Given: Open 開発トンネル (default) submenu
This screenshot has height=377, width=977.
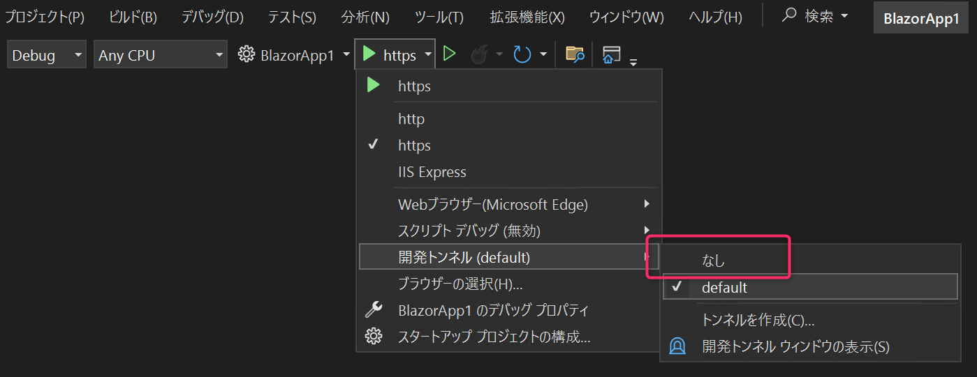Looking at the screenshot, I should click(508, 257).
